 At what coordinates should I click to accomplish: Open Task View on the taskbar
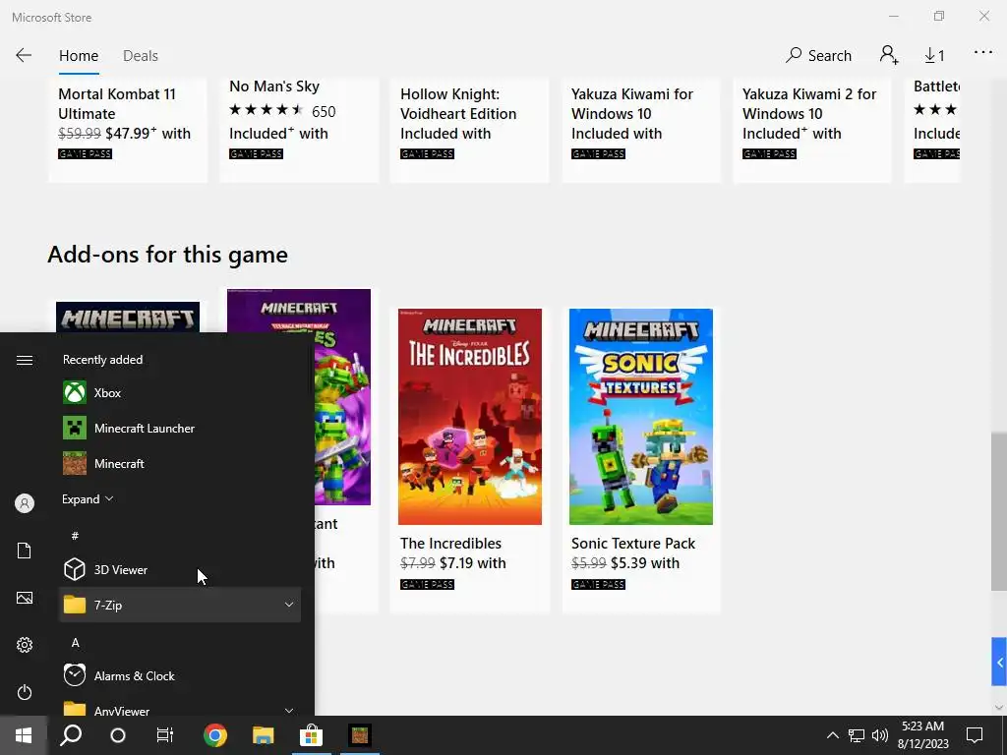[165, 735]
